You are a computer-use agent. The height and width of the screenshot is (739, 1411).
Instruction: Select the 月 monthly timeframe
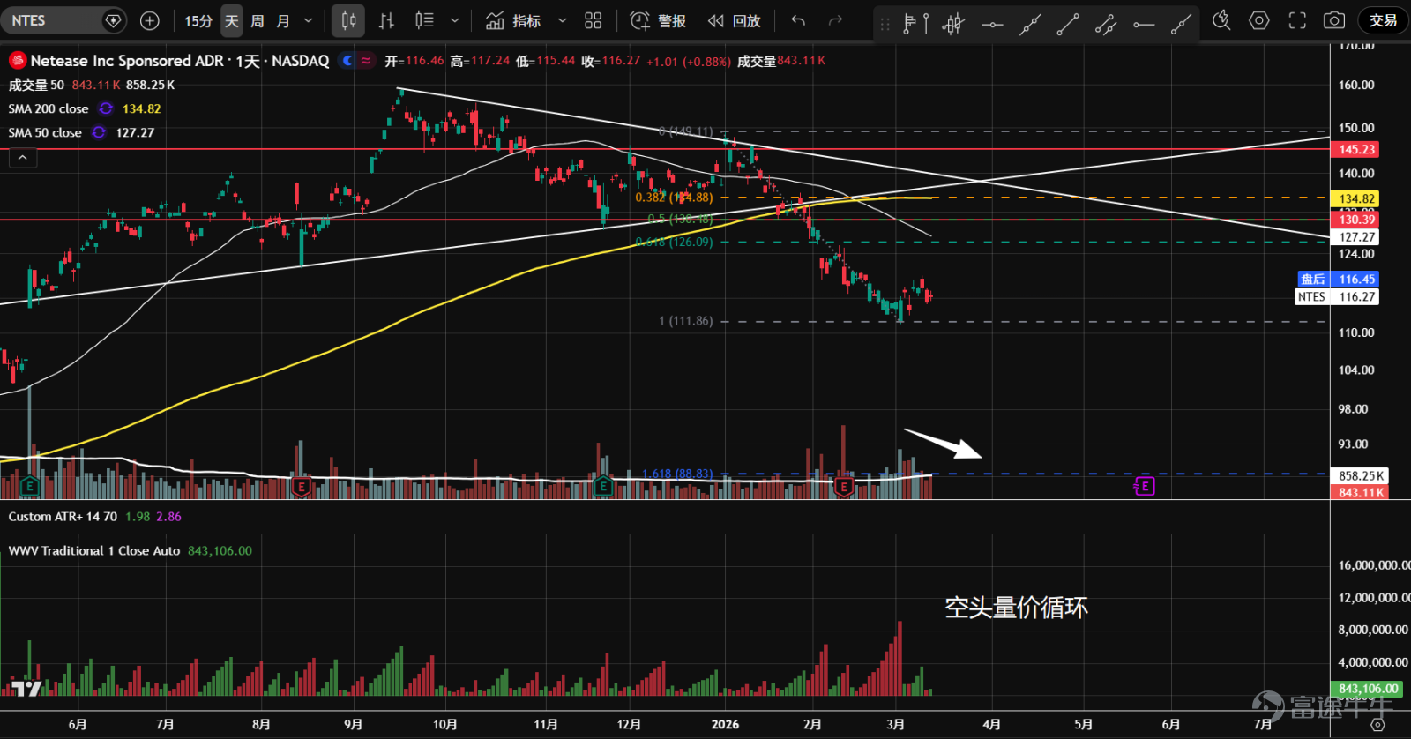[x=283, y=20]
